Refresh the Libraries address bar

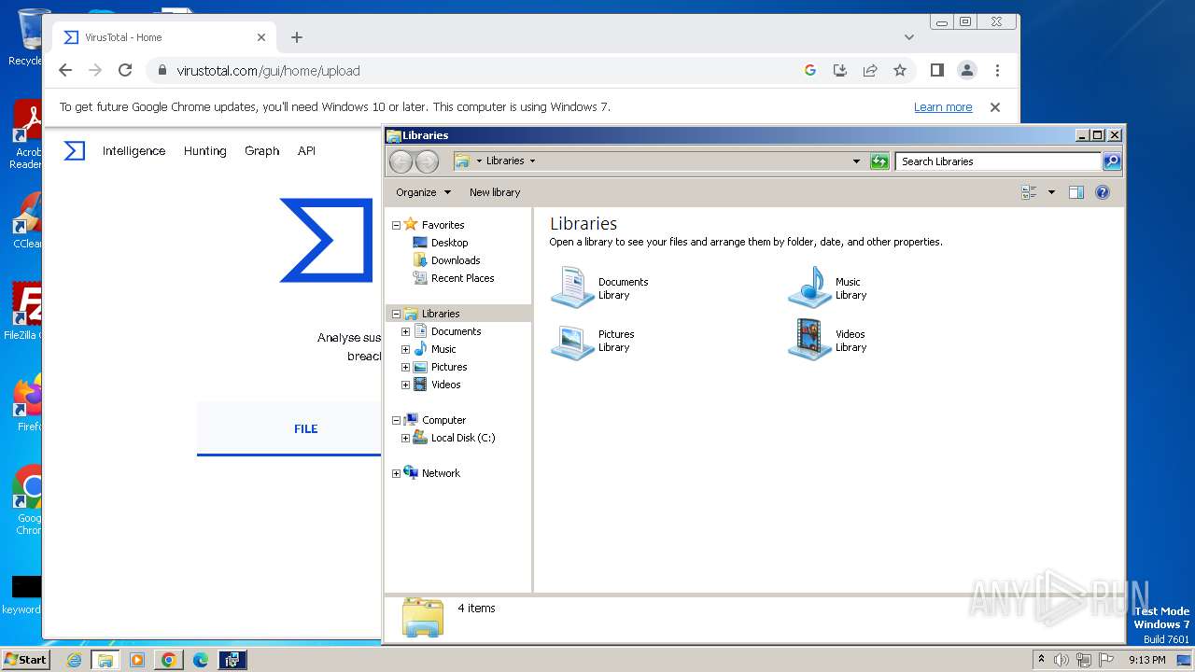pyautogui.click(x=879, y=161)
